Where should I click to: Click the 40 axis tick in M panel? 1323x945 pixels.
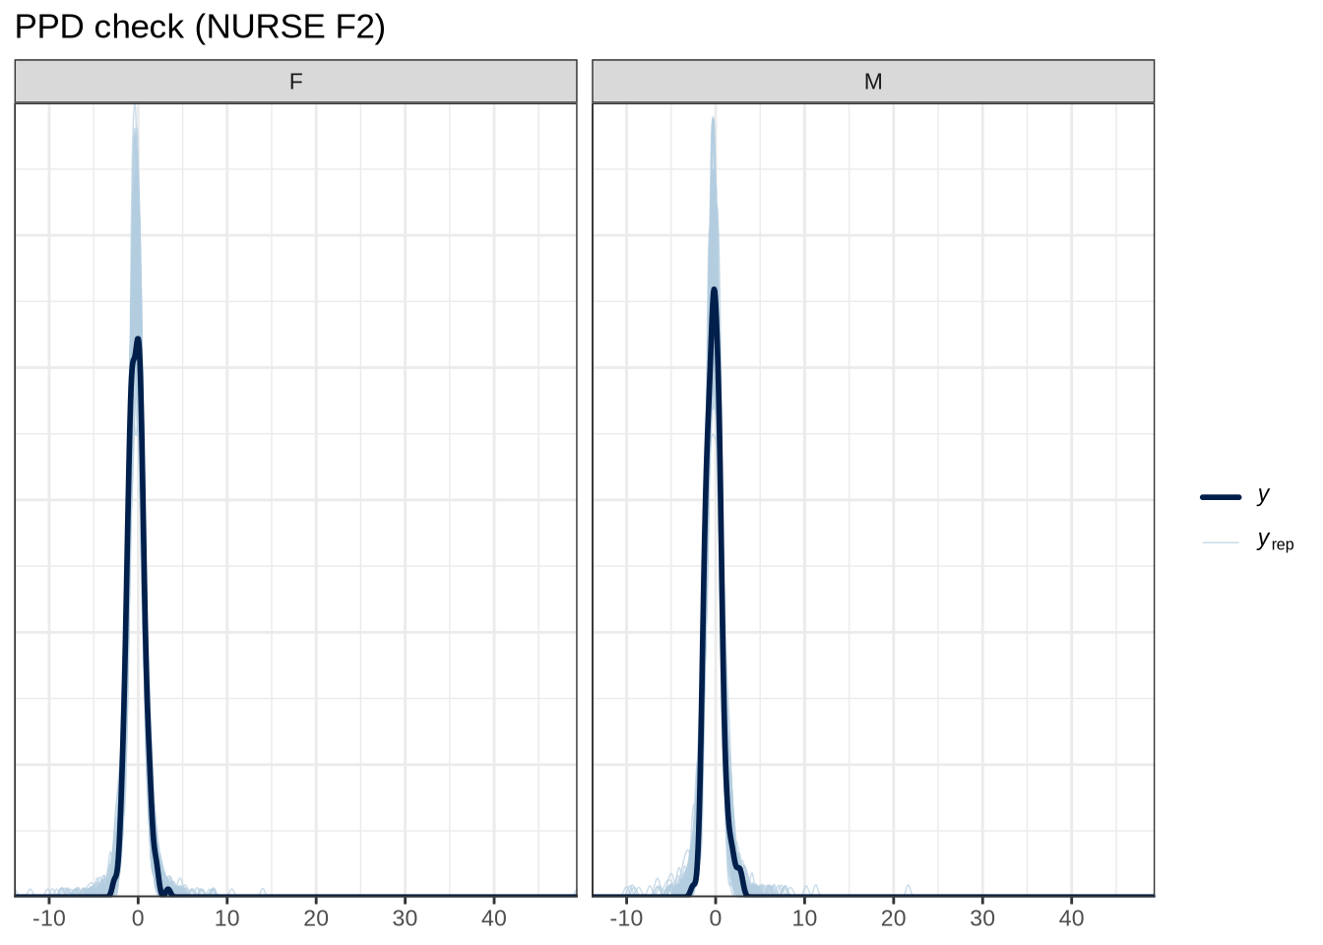click(x=1071, y=918)
